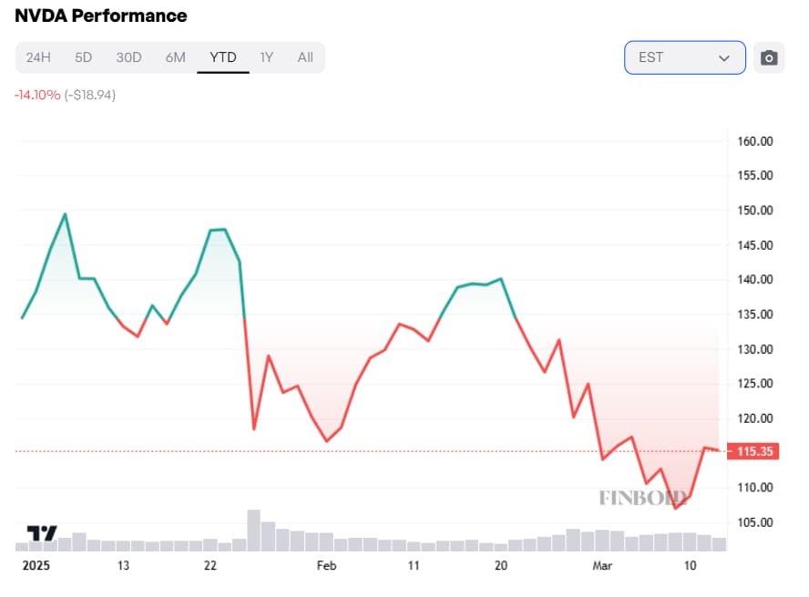The width and height of the screenshot is (809, 597).
Task: Click the Mar label on time axis
Action: click(603, 566)
